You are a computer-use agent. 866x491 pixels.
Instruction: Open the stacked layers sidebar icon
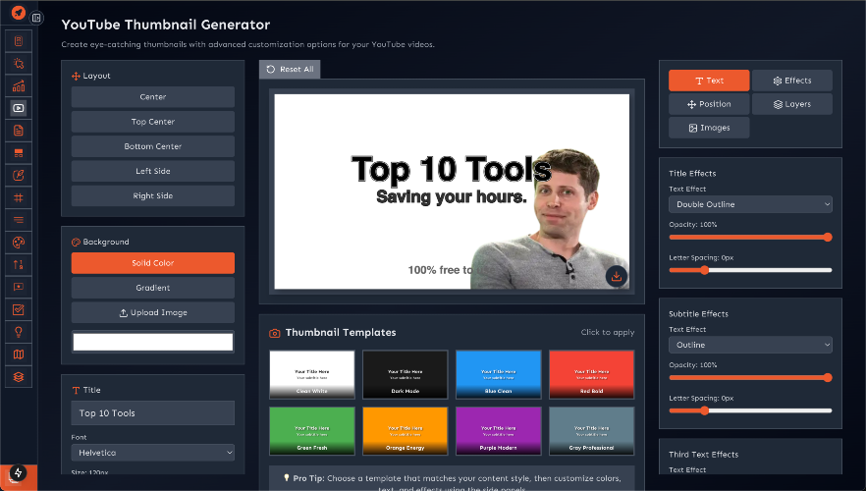pos(19,377)
